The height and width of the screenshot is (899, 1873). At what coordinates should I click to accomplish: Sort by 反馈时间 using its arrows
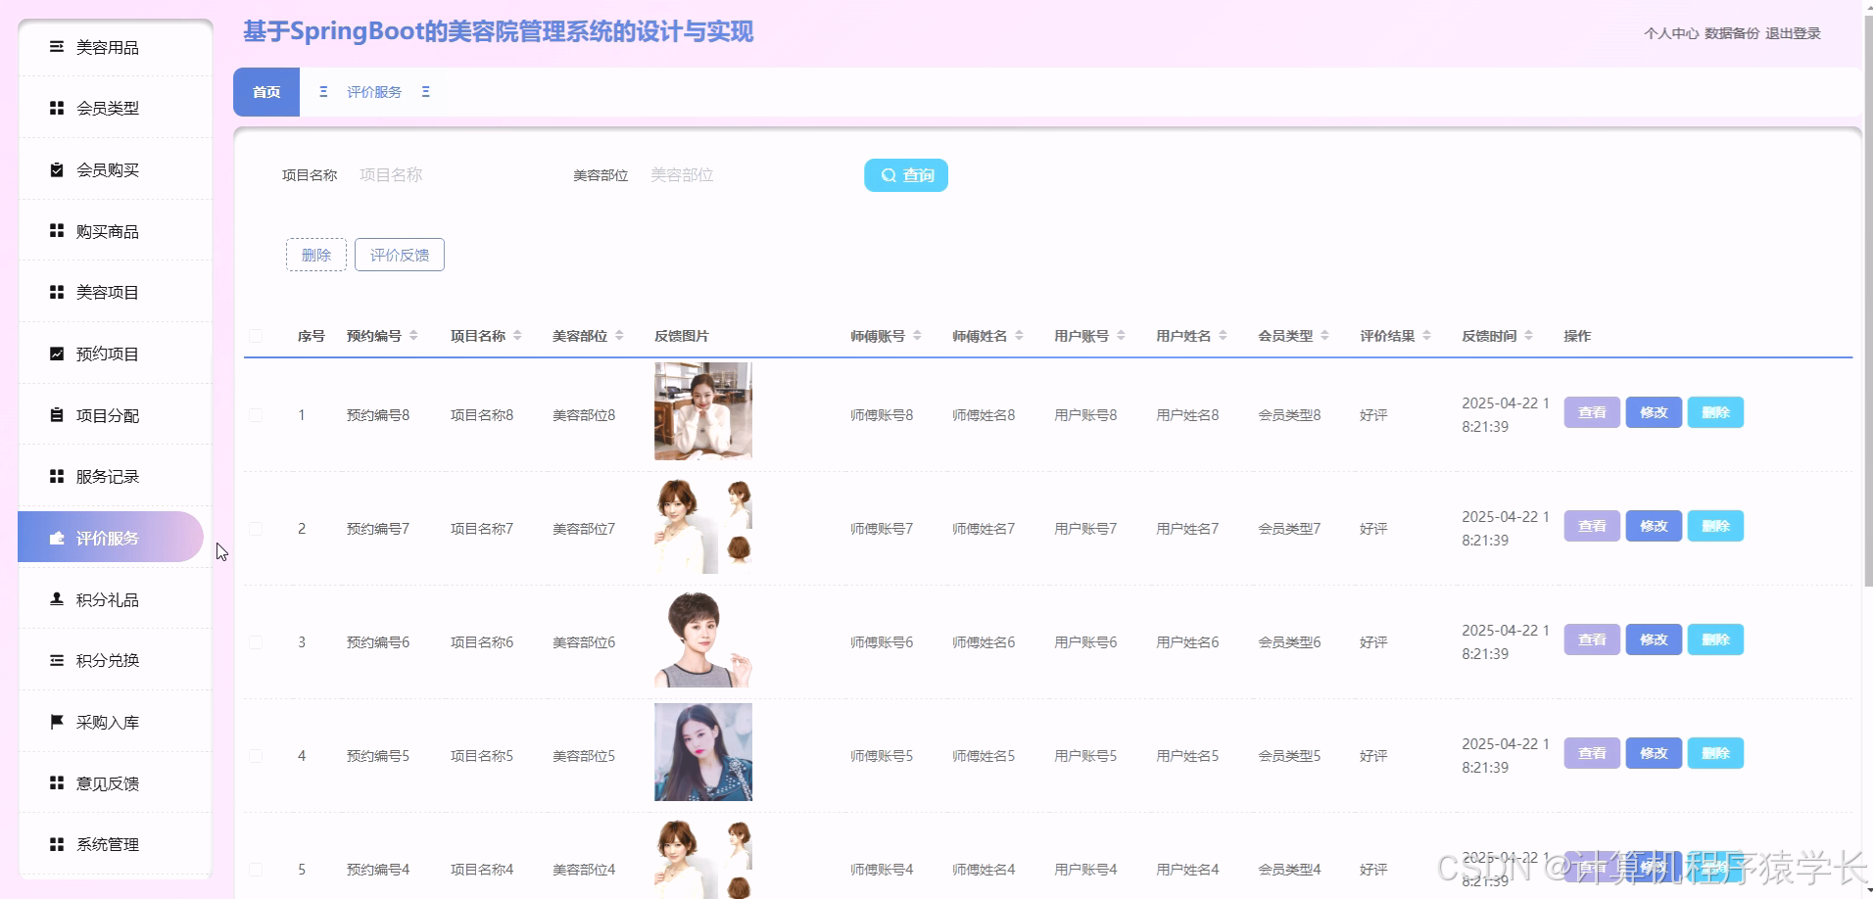click(1528, 336)
